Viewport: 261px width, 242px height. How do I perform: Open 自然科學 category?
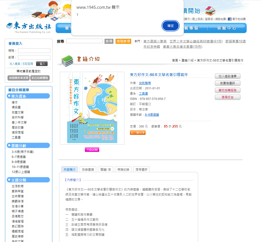point(18,117)
